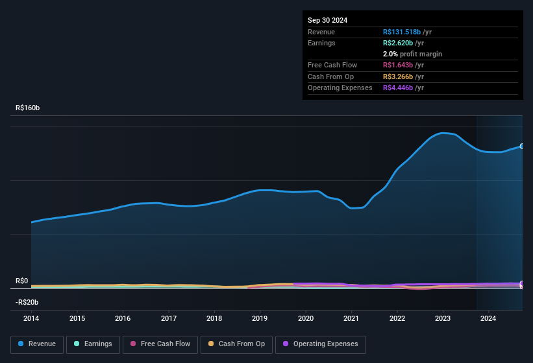The height and width of the screenshot is (363, 533).
Task: Click the Sep 30 2024 tooltip date
Action: 327,20
